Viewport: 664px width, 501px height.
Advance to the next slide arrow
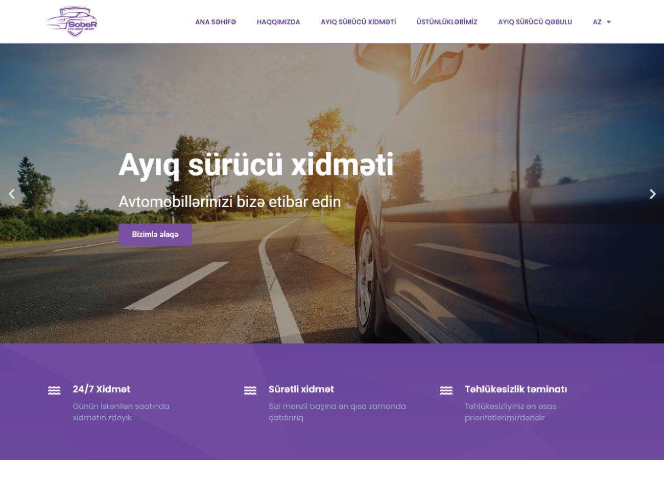point(652,194)
